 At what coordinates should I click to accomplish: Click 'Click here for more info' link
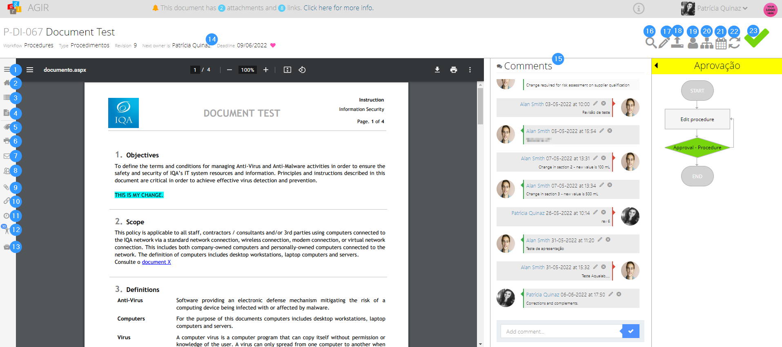[338, 8]
